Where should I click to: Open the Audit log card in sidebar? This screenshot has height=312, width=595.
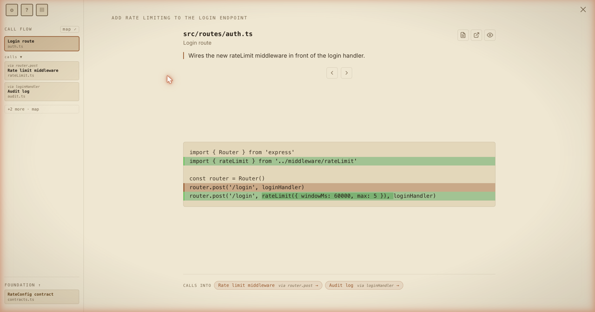coord(42,91)
